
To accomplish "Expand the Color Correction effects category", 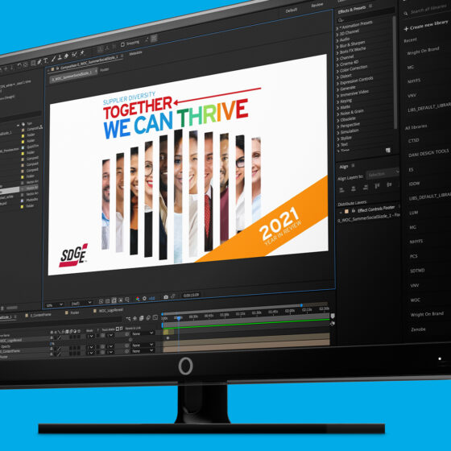I will click(x=354, y=68).
